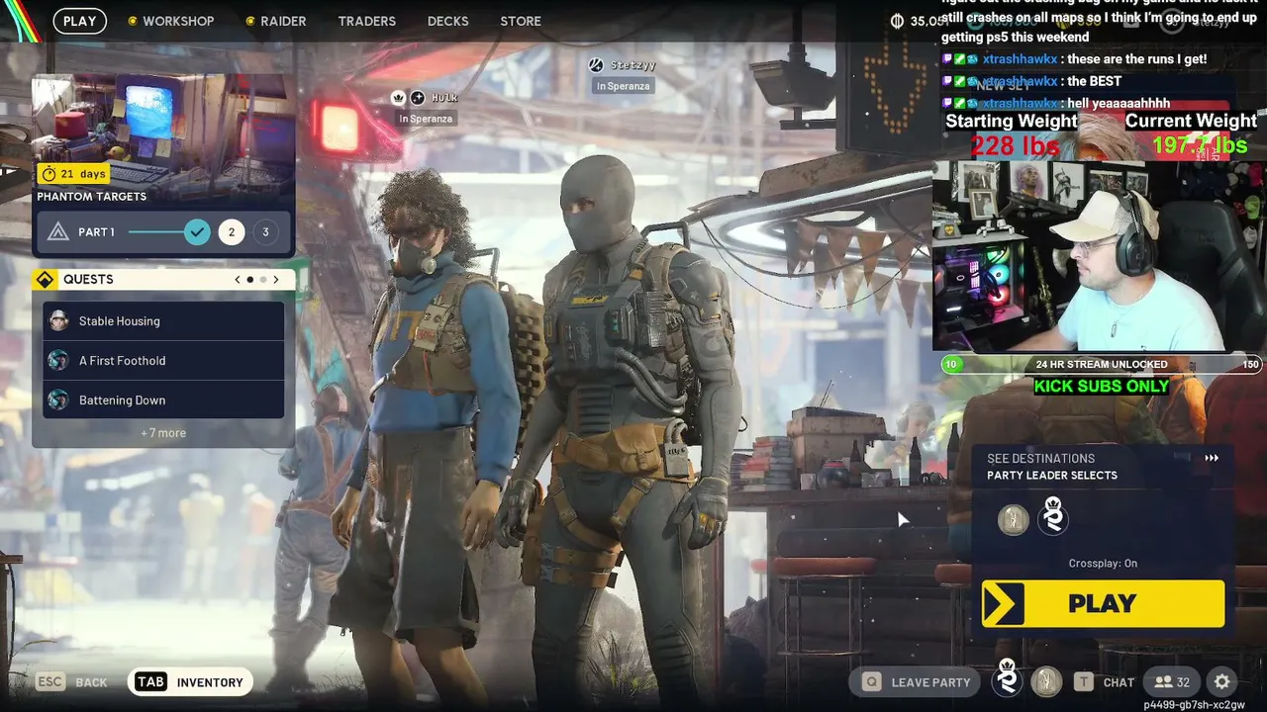Image resolution: width=1267 pixels, height=712 pixels.
Task: Click the 24 HR STREAM UNLOCKED goal bar
Action: coord(1101,365)
